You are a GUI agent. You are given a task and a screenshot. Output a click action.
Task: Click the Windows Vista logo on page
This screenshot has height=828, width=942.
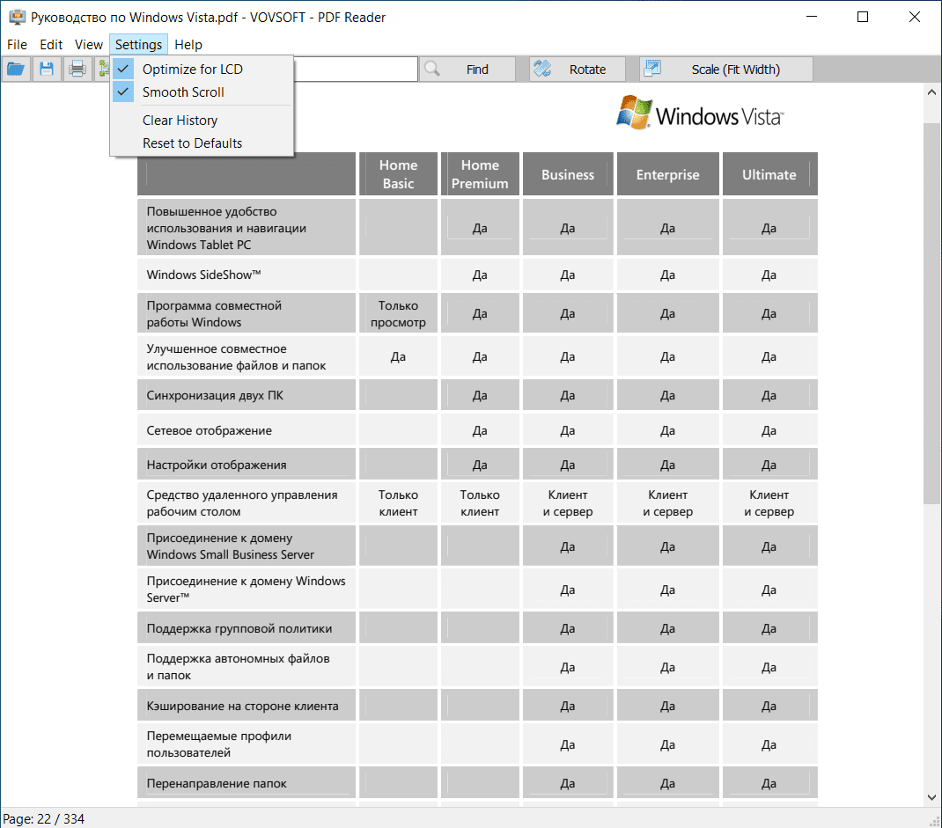701,113
